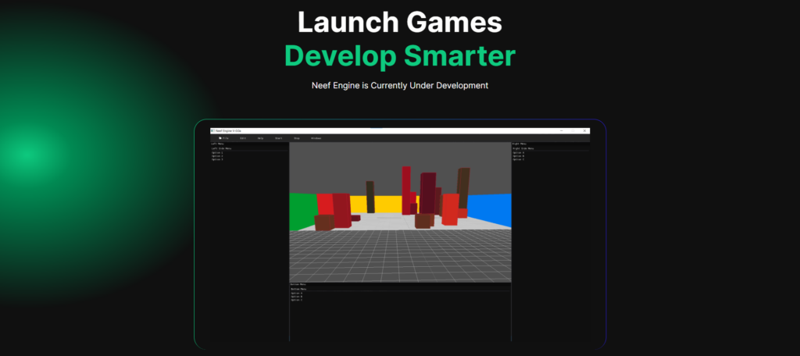Click the yellow back wall in the viewport
This screenshot has width=800, height=356.
tap(387, 204)
